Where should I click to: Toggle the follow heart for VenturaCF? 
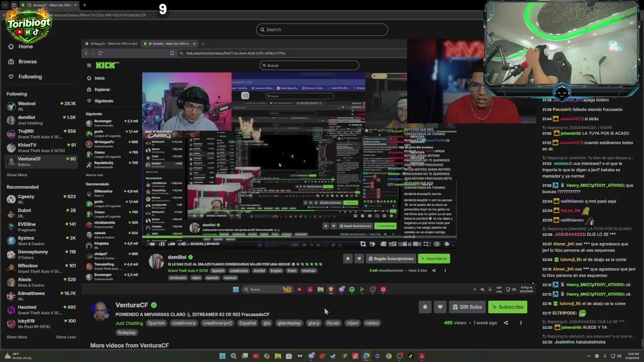(440, 307)
